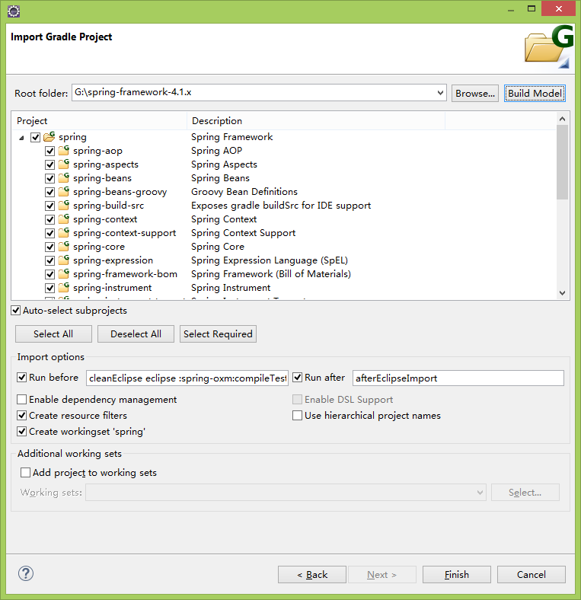The height and width of the screenshot is (600, 581).
Task: Click the Build Model button
Action: coord(535,94)
